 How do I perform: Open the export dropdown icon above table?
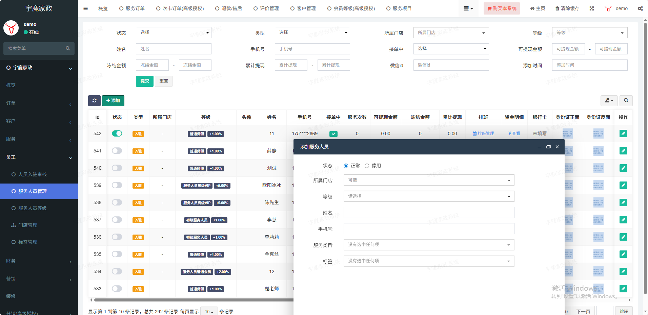pyautogui.click(x=609, y=100)
